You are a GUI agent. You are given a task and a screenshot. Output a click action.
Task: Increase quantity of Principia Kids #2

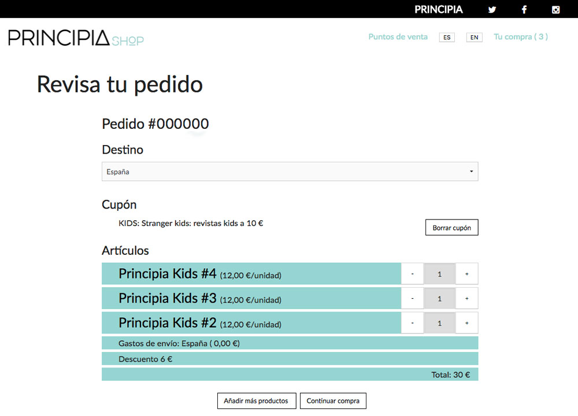[x=466, y=323]
